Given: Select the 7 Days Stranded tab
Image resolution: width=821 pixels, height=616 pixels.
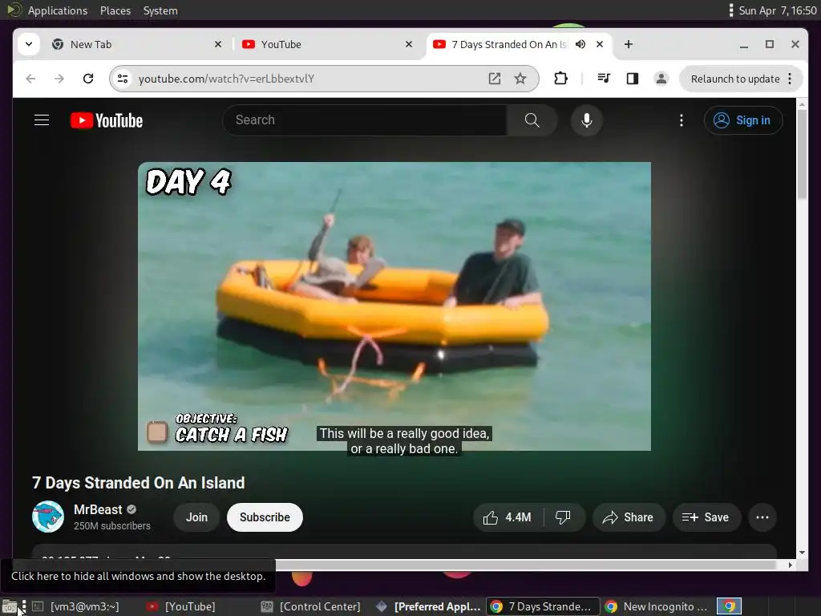Looking at the screenshot, I should (x=520, y=45).
